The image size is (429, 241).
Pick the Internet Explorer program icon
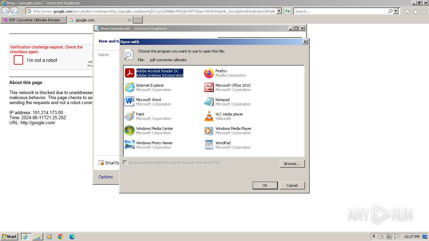coord(130,87)
